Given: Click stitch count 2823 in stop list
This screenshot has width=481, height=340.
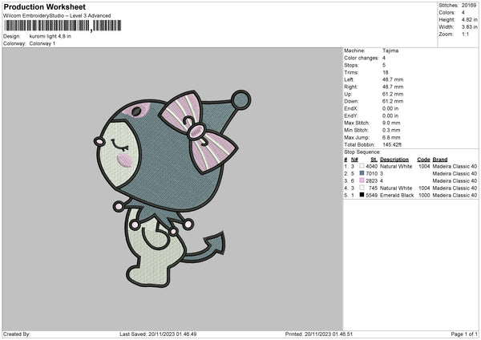Looking at the screenshot, I should (x=371, y=180).
